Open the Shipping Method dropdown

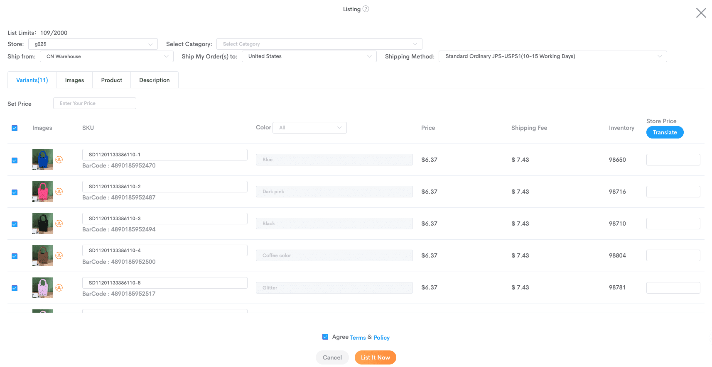pos(552,56)
